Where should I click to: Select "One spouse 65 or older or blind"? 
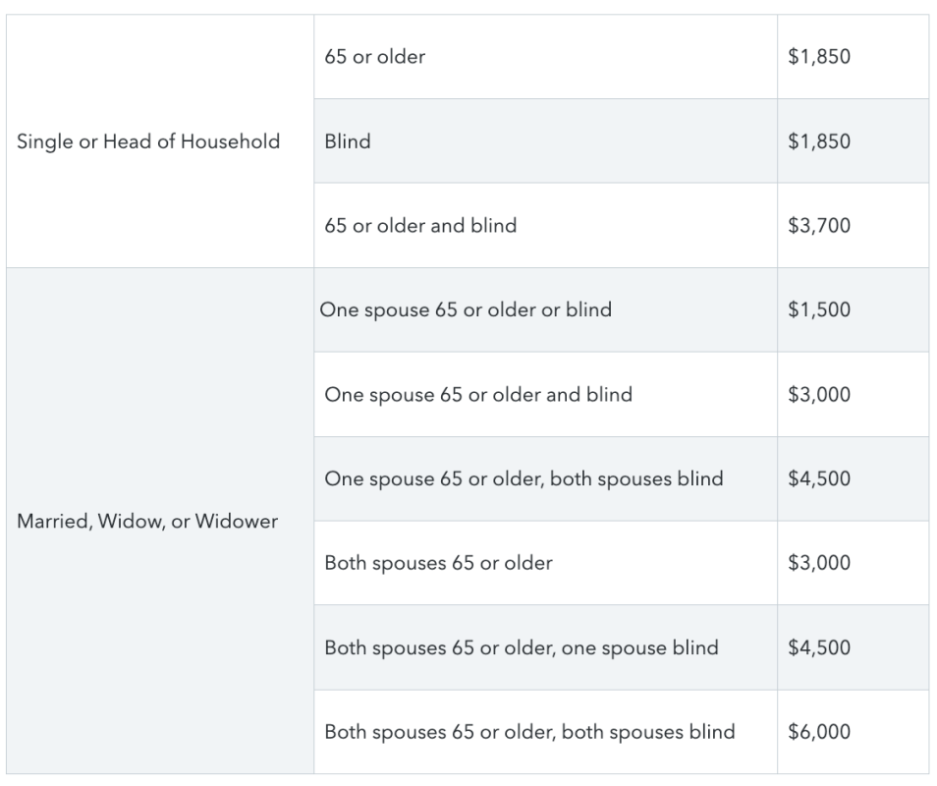pyautogui.click(x=545, y=309)
